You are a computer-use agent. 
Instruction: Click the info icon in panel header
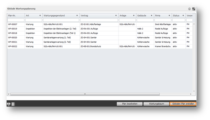(189, 9)
